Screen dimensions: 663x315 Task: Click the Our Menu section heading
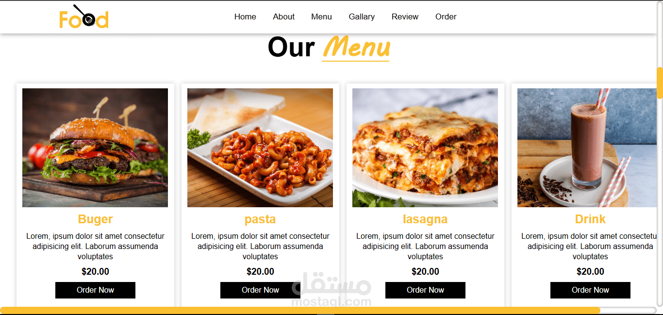pos(329,48)
